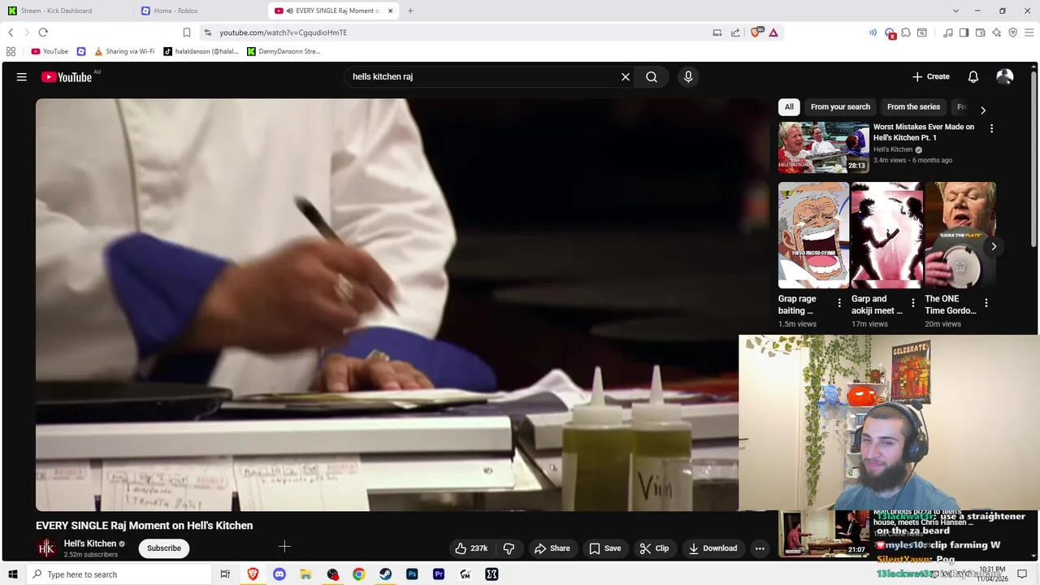This screenshot has width=1040, height=585.
Task: Select the 'From the series' chip
Action: [x=913, y=107]
